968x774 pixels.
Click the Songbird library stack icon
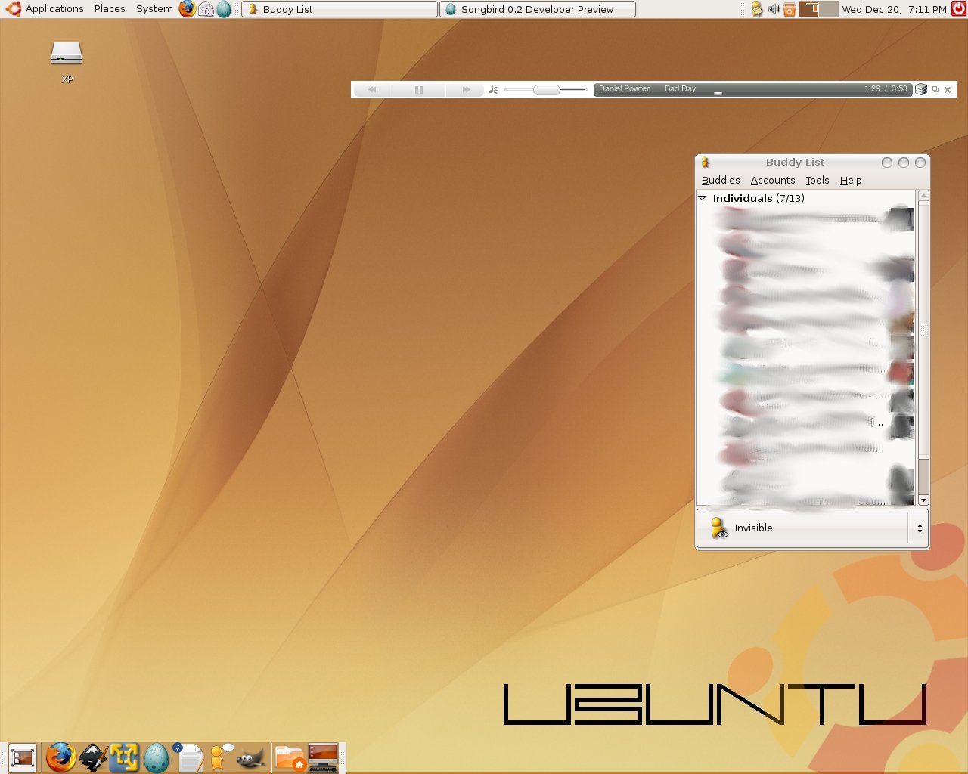(921, 89)
